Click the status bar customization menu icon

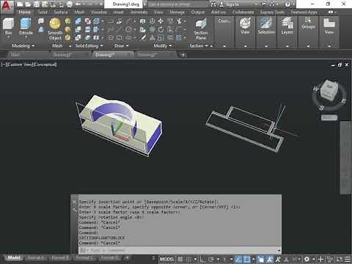tap(348, 259)
